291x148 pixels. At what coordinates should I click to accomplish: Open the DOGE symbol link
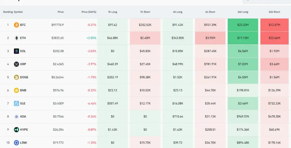click(24, 77)
